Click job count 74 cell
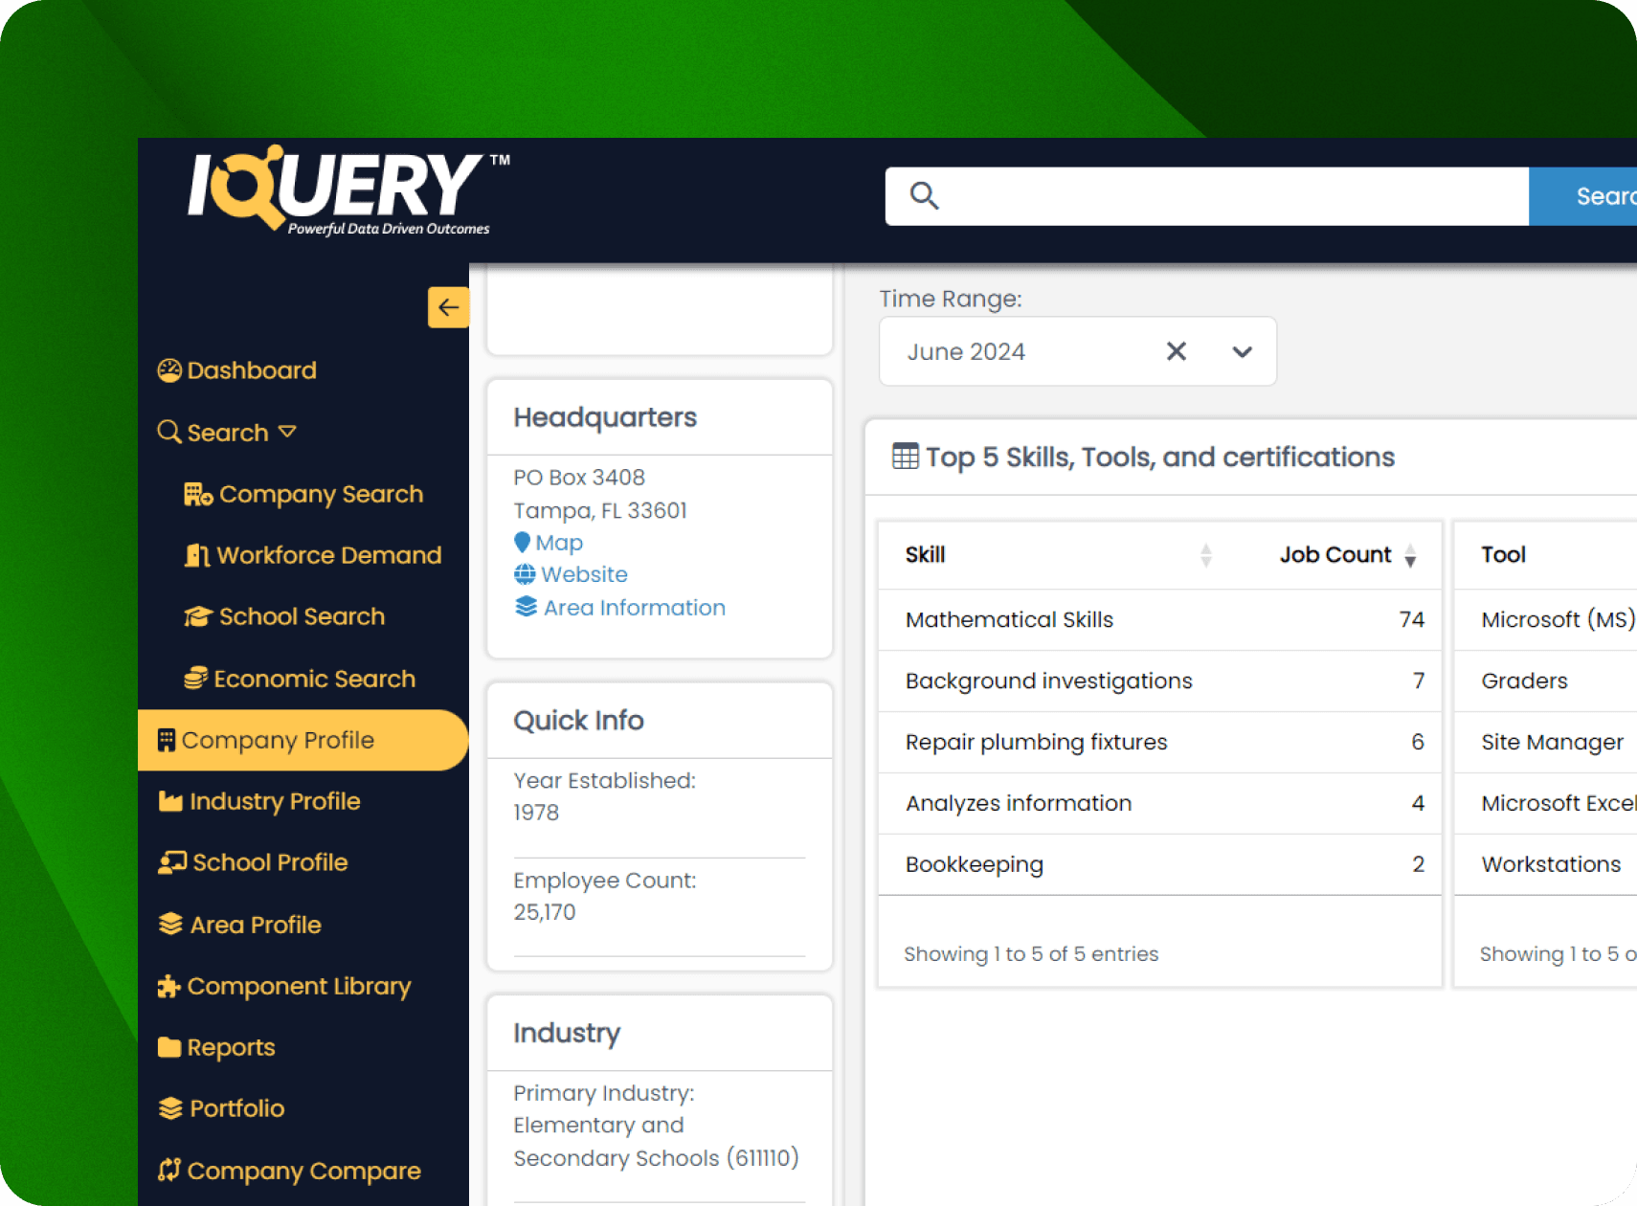 pos(1411,620)
